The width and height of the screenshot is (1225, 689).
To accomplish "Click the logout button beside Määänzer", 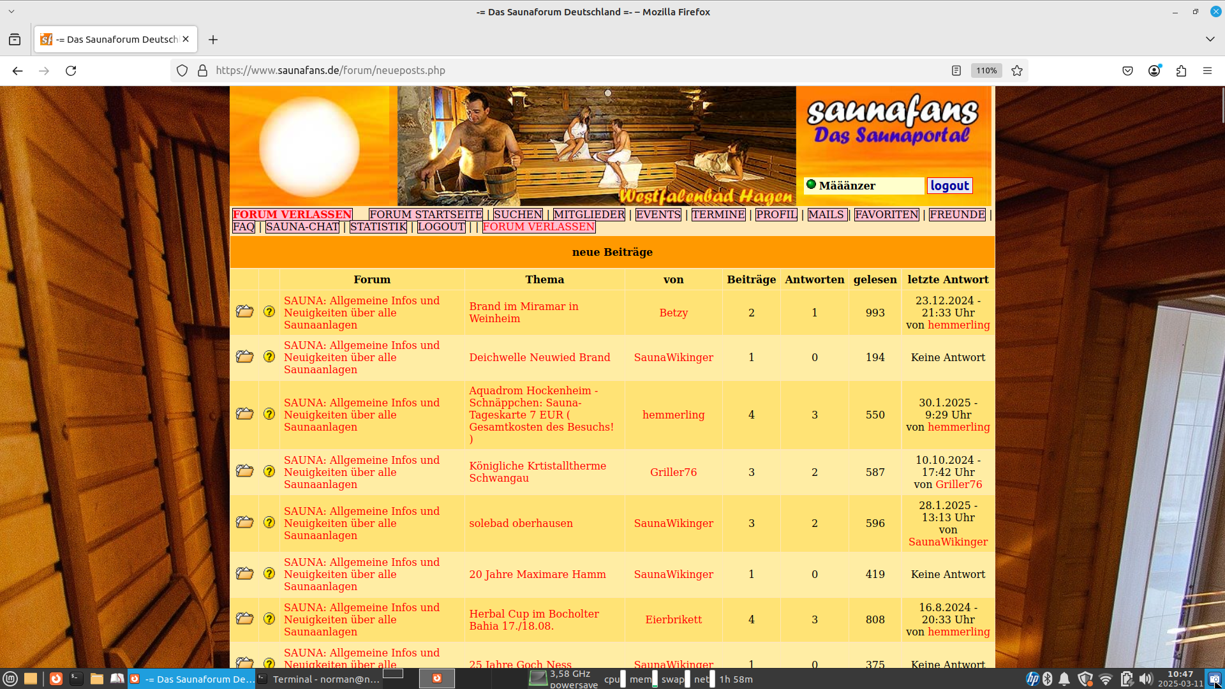I will point(949,186).
